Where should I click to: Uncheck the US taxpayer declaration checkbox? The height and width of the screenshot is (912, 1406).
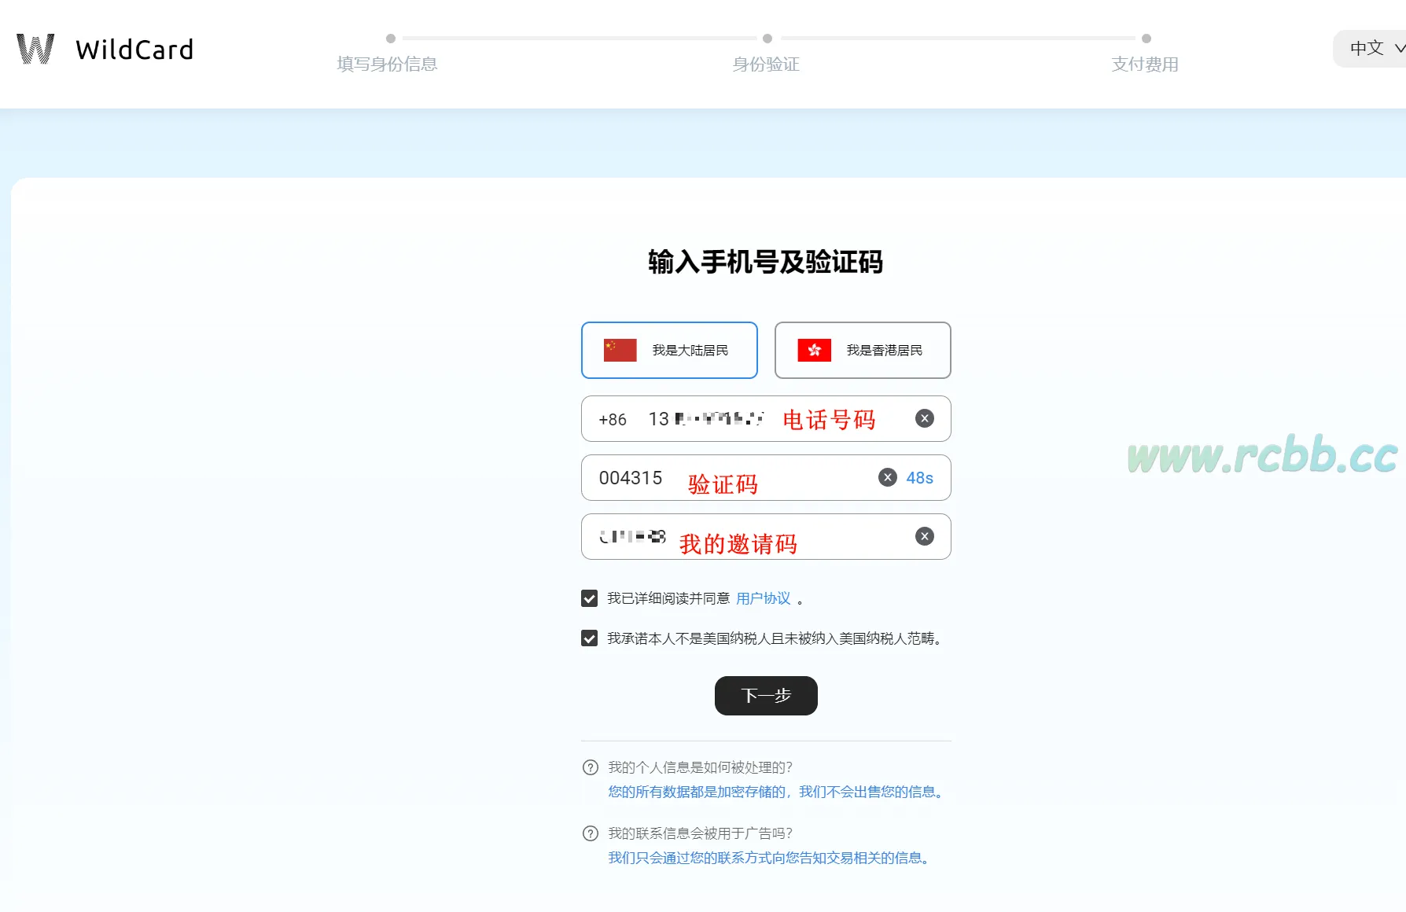click(589, 638)
